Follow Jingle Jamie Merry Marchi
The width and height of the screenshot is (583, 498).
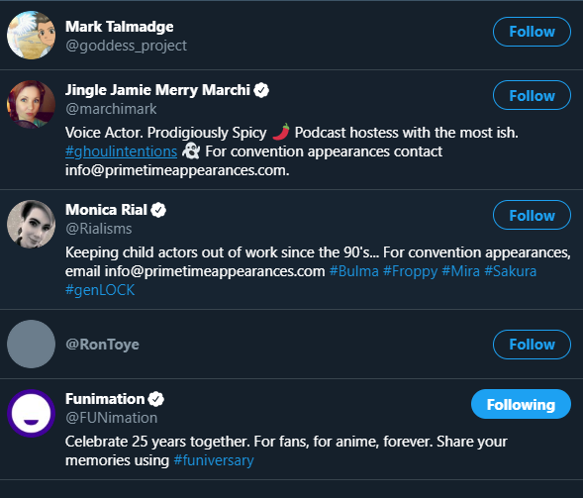click(532, 95)
